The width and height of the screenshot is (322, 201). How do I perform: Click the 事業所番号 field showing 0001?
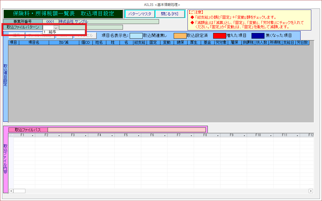pyautogui.click(x=50, y=22)
